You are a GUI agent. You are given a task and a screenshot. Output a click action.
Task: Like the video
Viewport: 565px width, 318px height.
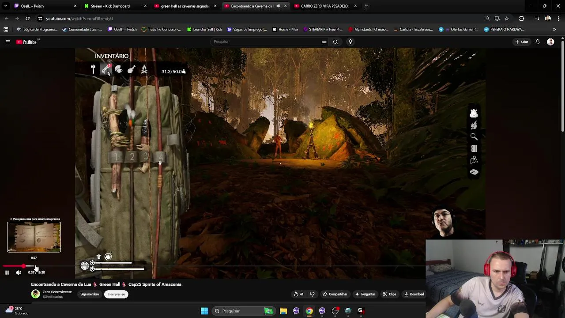pos(298,294)
